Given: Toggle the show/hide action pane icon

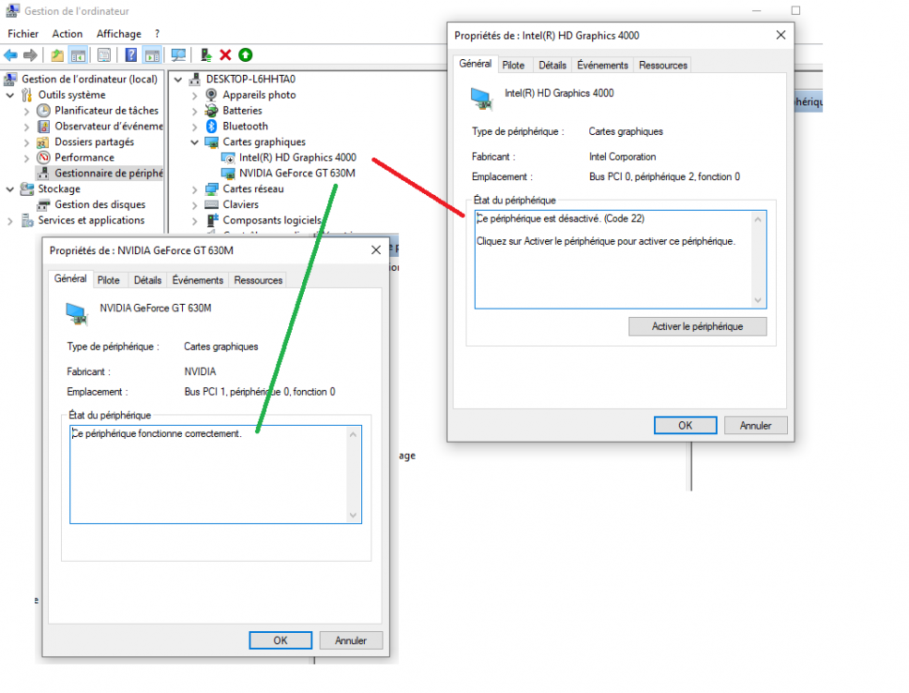Looking at the screenshot, I should click(151, 55).
